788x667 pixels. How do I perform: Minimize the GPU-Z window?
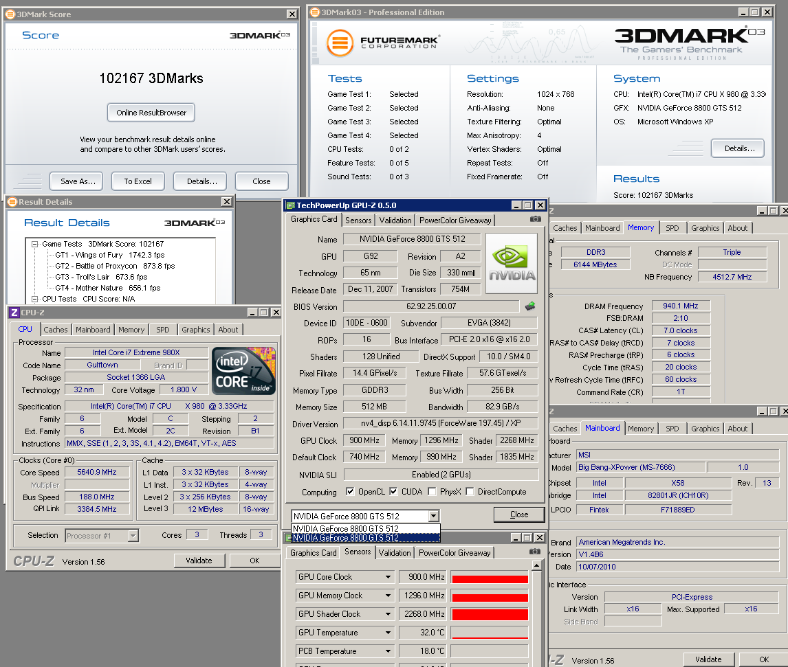(516, 205)
